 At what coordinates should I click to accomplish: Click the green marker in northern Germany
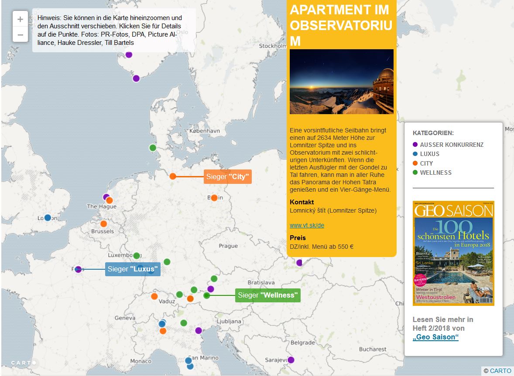[153, 148]
